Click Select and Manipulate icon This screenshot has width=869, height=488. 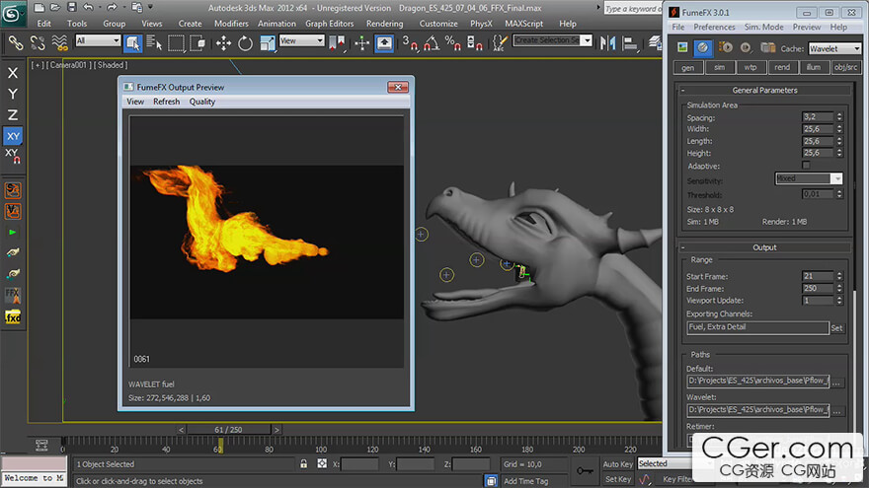pos(361,42)
